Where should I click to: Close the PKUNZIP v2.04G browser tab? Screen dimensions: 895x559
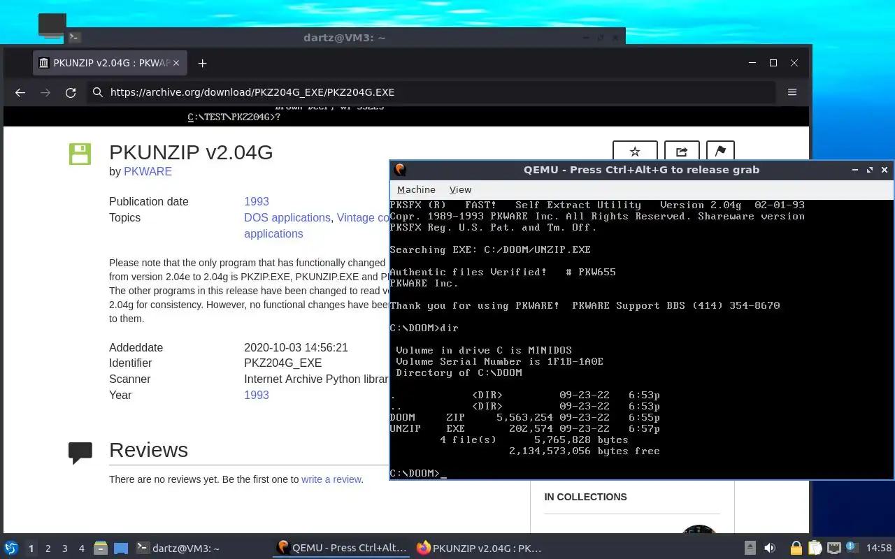(x=176, y=63)
